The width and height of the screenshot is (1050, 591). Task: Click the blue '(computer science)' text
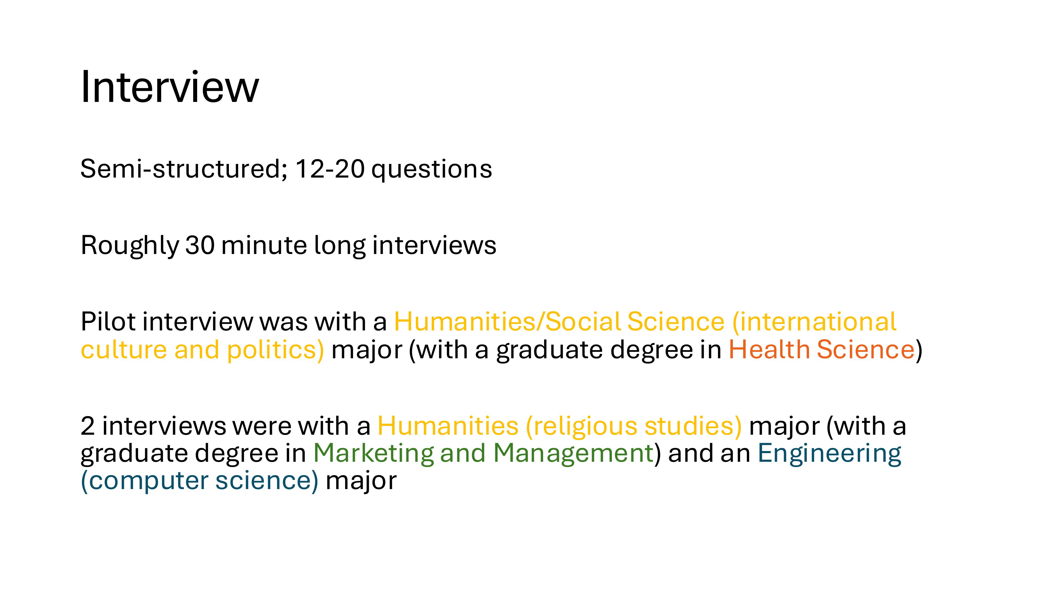pyautogui.click(x=200, y=481)
